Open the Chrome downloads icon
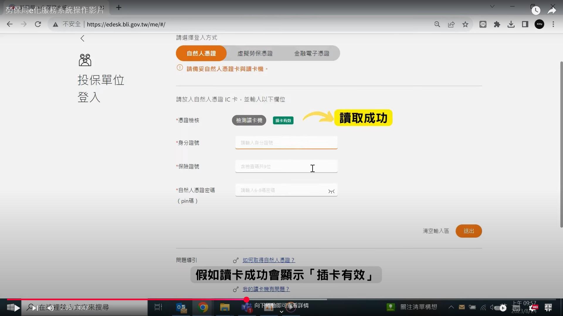Image resolution: width=563 pixels, height=316 pixels. [511, 24]
